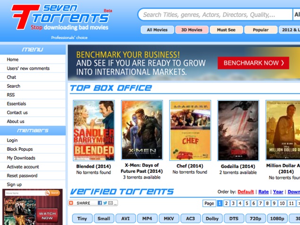This screenshot has width=300, height=225.
Task: Go to page 7
Action: pos(261,203)
